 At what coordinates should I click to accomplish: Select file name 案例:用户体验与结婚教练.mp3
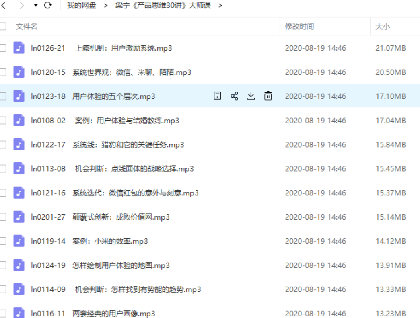pos(127,121)
